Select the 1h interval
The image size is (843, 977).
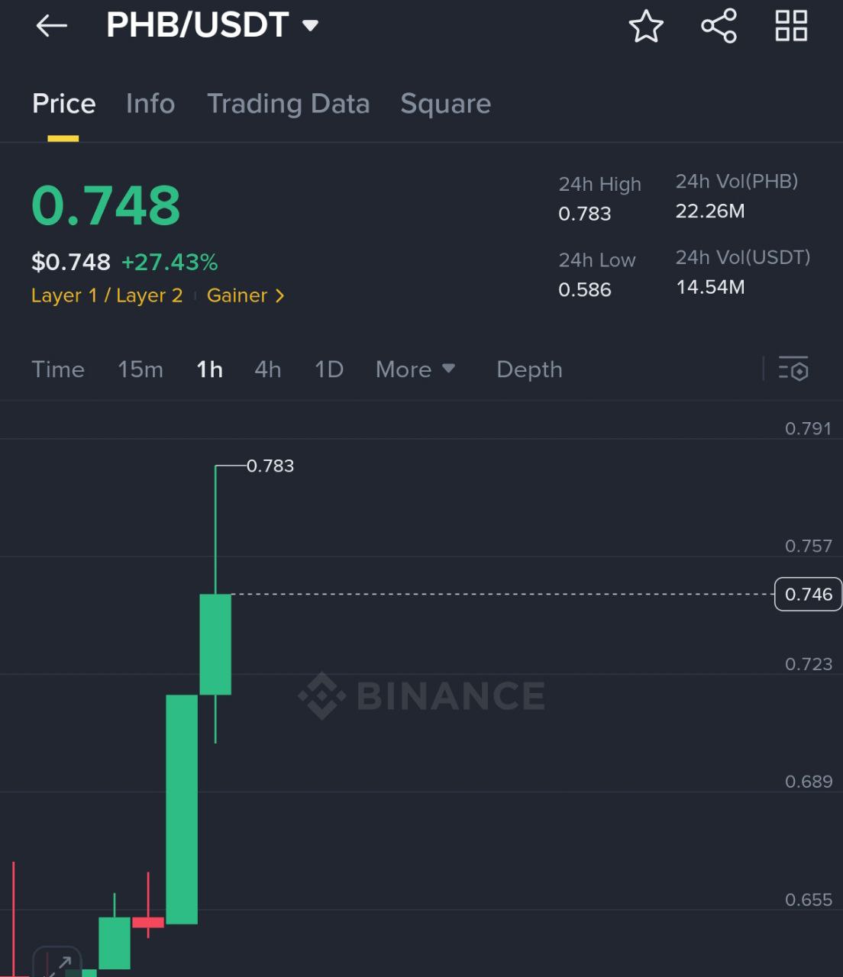pos(209,369)
